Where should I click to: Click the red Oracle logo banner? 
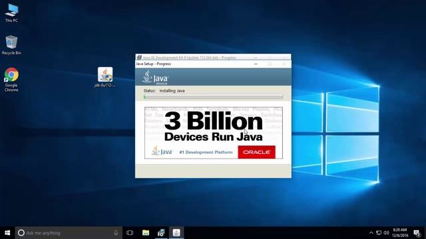pos(256,152)
